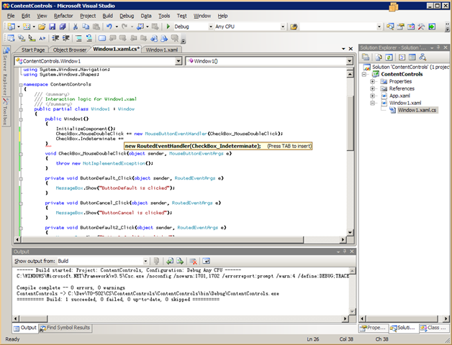Click View Class Diagram in Solution Explorer
452x345 pixels.
coord(422,57)
